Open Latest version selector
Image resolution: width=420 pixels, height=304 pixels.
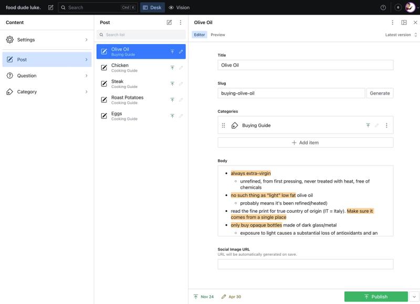401,35
